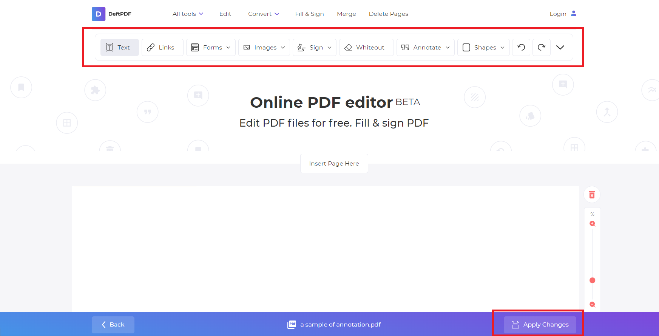Expand more toolbar options chevron

(x=560, y=47)
